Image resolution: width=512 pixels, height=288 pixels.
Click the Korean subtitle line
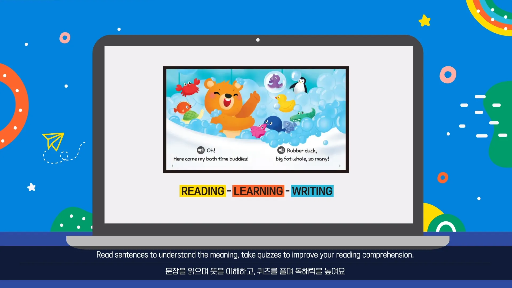255,271
